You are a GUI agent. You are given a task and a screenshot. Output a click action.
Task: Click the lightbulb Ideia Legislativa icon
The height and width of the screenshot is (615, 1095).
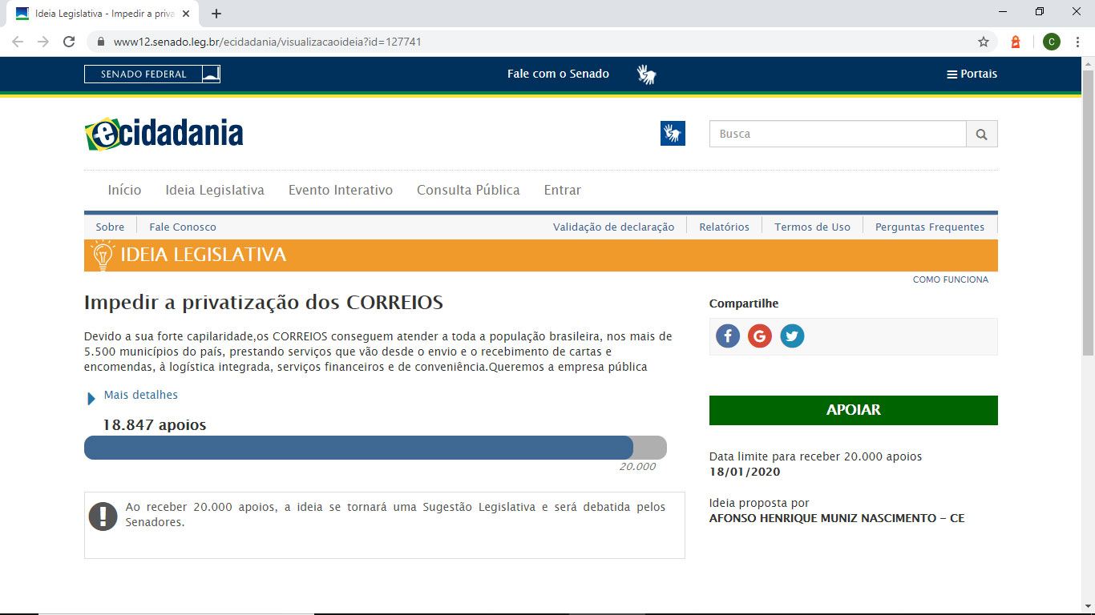(x=103, y=255)
